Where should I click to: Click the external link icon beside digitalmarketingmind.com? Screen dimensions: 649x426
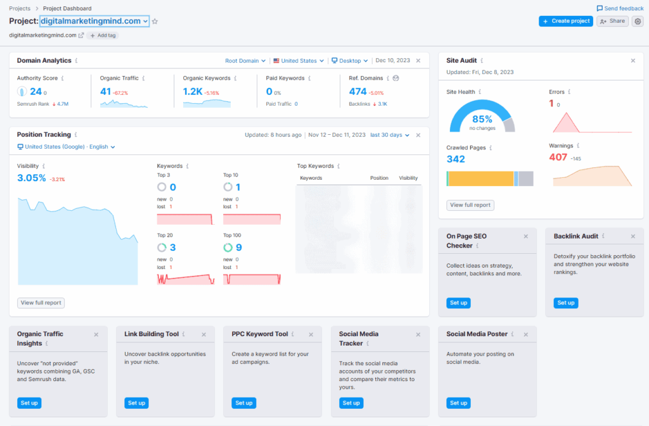[x=81, y=35]
